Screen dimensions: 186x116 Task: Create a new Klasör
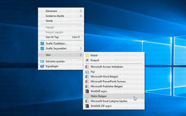coord(114,55)
